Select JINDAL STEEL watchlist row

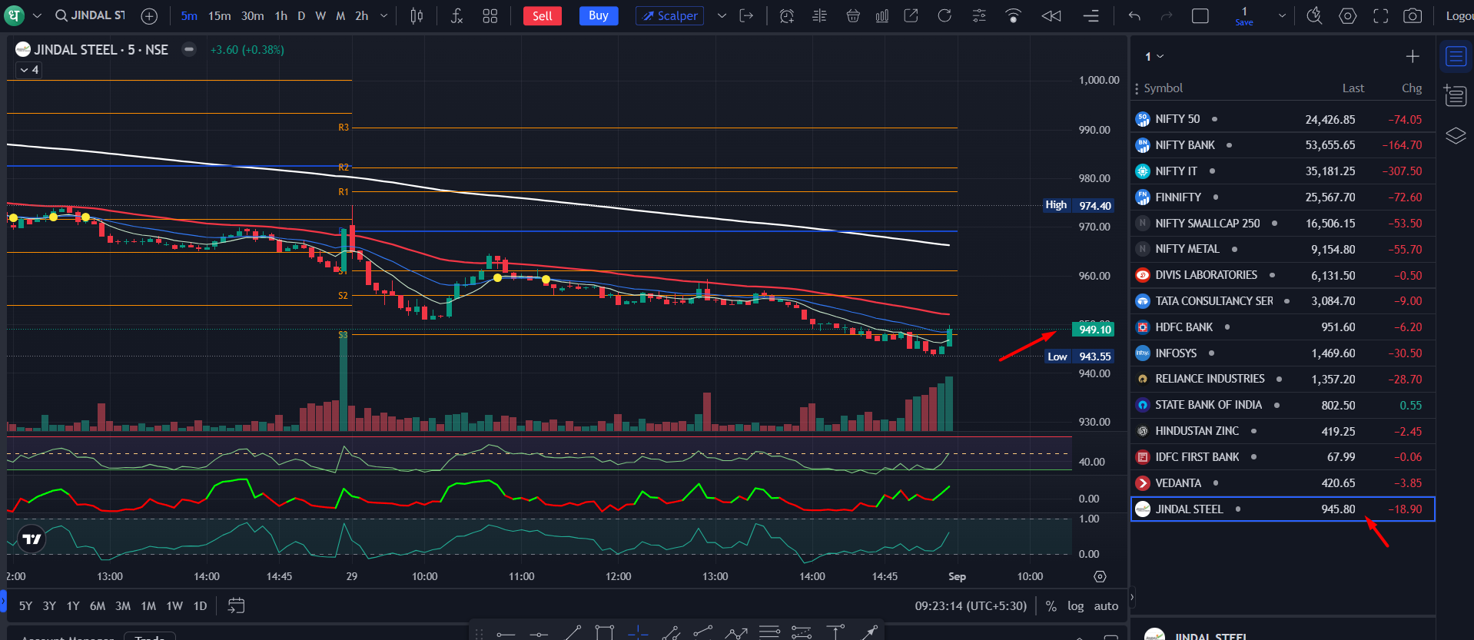1283,509
